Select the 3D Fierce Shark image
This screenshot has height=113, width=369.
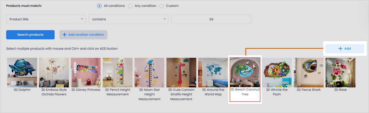pyautogui.click(x=309, y=73)
